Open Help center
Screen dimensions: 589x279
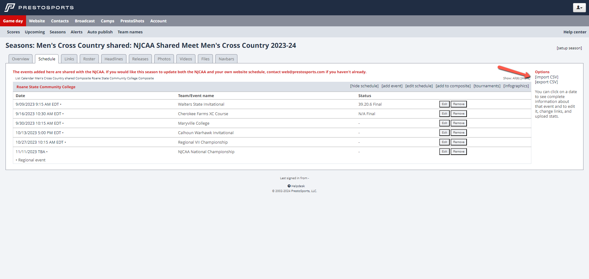click(575, 32)
